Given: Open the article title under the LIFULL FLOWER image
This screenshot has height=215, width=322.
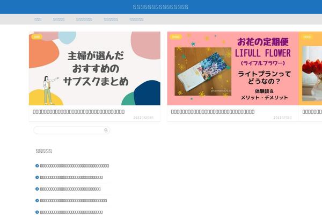Looking at the screenshot, I should tap(213, 112).
